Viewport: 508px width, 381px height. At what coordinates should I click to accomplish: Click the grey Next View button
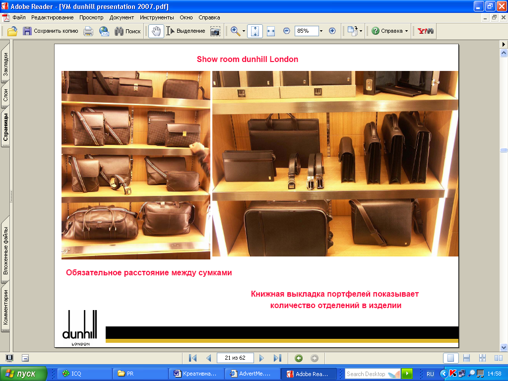(x=314, y=358)
